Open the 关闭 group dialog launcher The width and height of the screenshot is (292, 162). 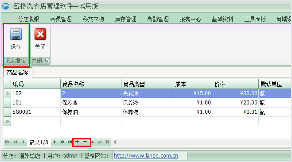(47, 61)
